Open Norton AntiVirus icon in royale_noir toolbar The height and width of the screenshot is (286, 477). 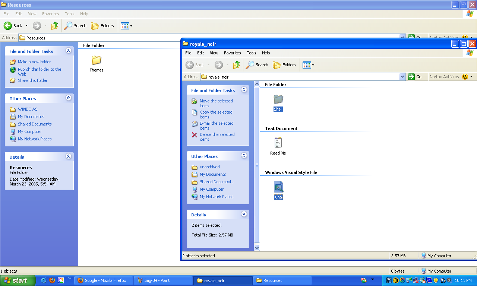point(465,77)
